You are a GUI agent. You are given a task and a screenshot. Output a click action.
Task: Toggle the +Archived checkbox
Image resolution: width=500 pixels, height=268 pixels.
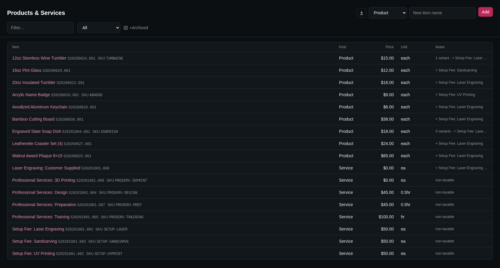pos(126,28)
